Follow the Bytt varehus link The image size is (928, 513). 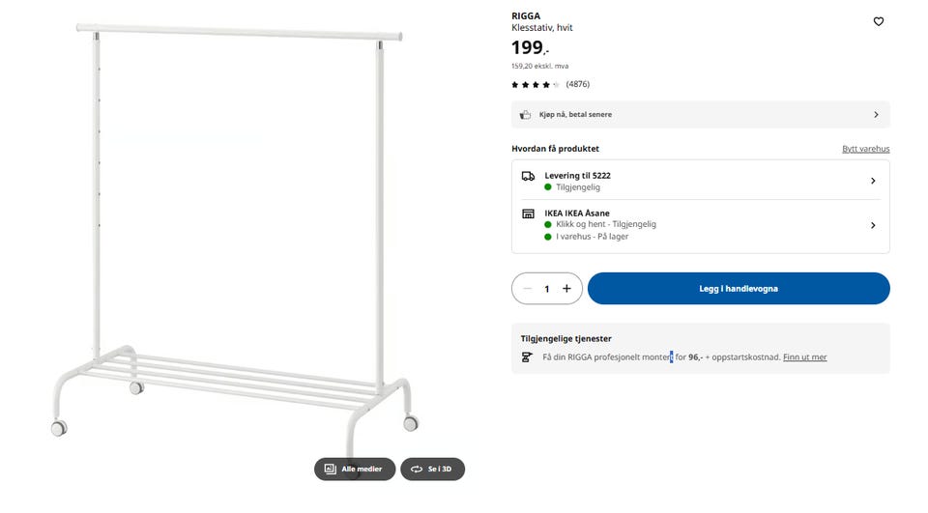click(865, 149)
